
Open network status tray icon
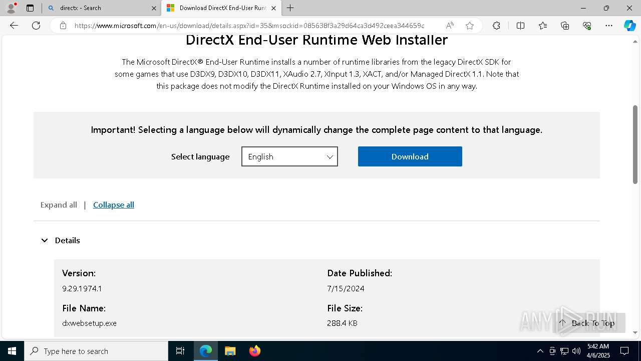564,351
